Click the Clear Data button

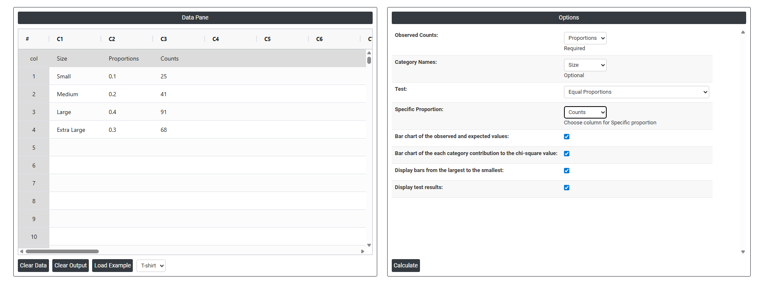[33, 265]
